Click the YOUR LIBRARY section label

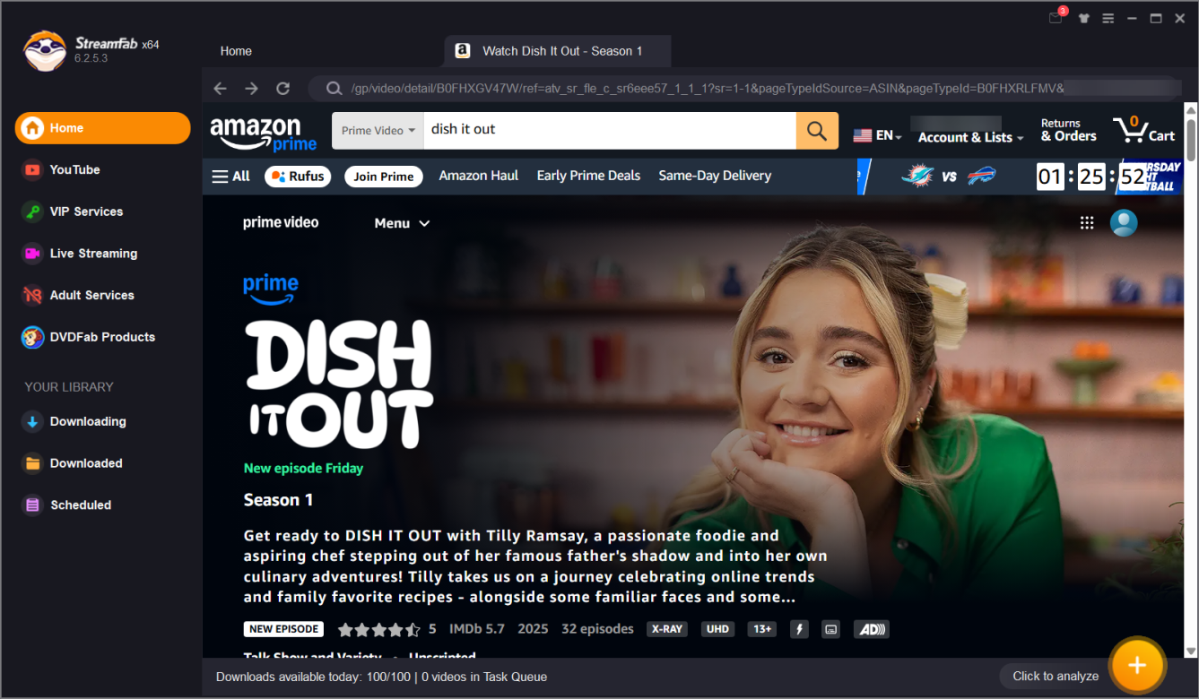pyautogui.click(x=69, y=387)
